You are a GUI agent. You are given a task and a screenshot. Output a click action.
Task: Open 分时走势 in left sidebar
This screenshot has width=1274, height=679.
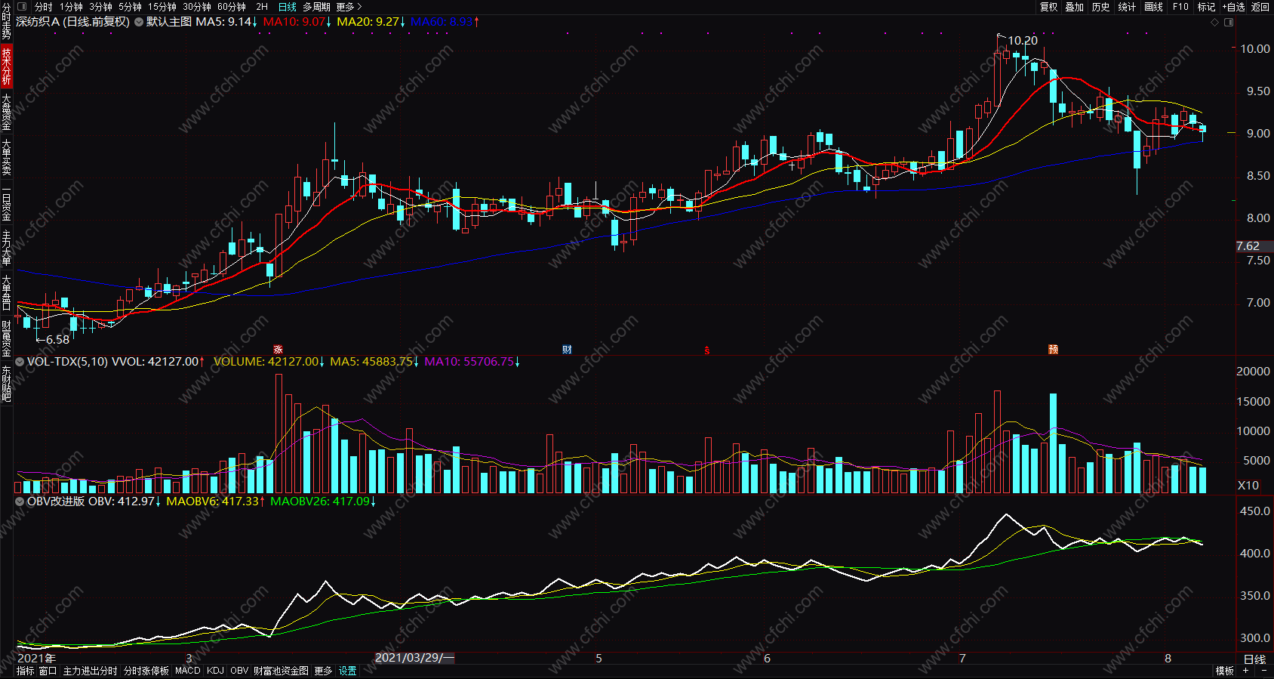click(x=6, y=21)
